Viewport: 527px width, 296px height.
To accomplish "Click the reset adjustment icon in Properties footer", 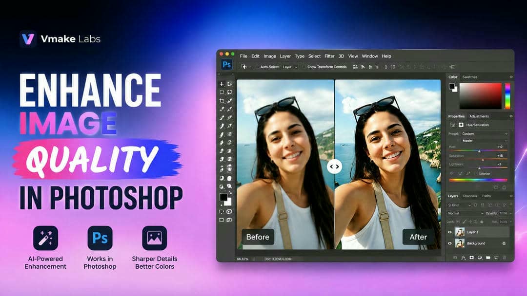I will tap(495, 187).
